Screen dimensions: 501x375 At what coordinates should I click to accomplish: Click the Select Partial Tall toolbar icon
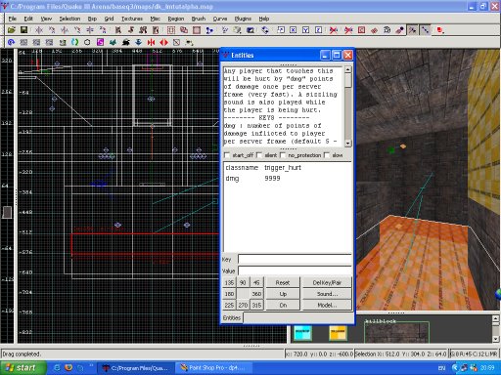(x=143, y=30)
